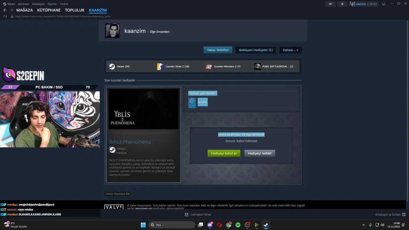Open the KAANZİM profile section

click(98, 10)
